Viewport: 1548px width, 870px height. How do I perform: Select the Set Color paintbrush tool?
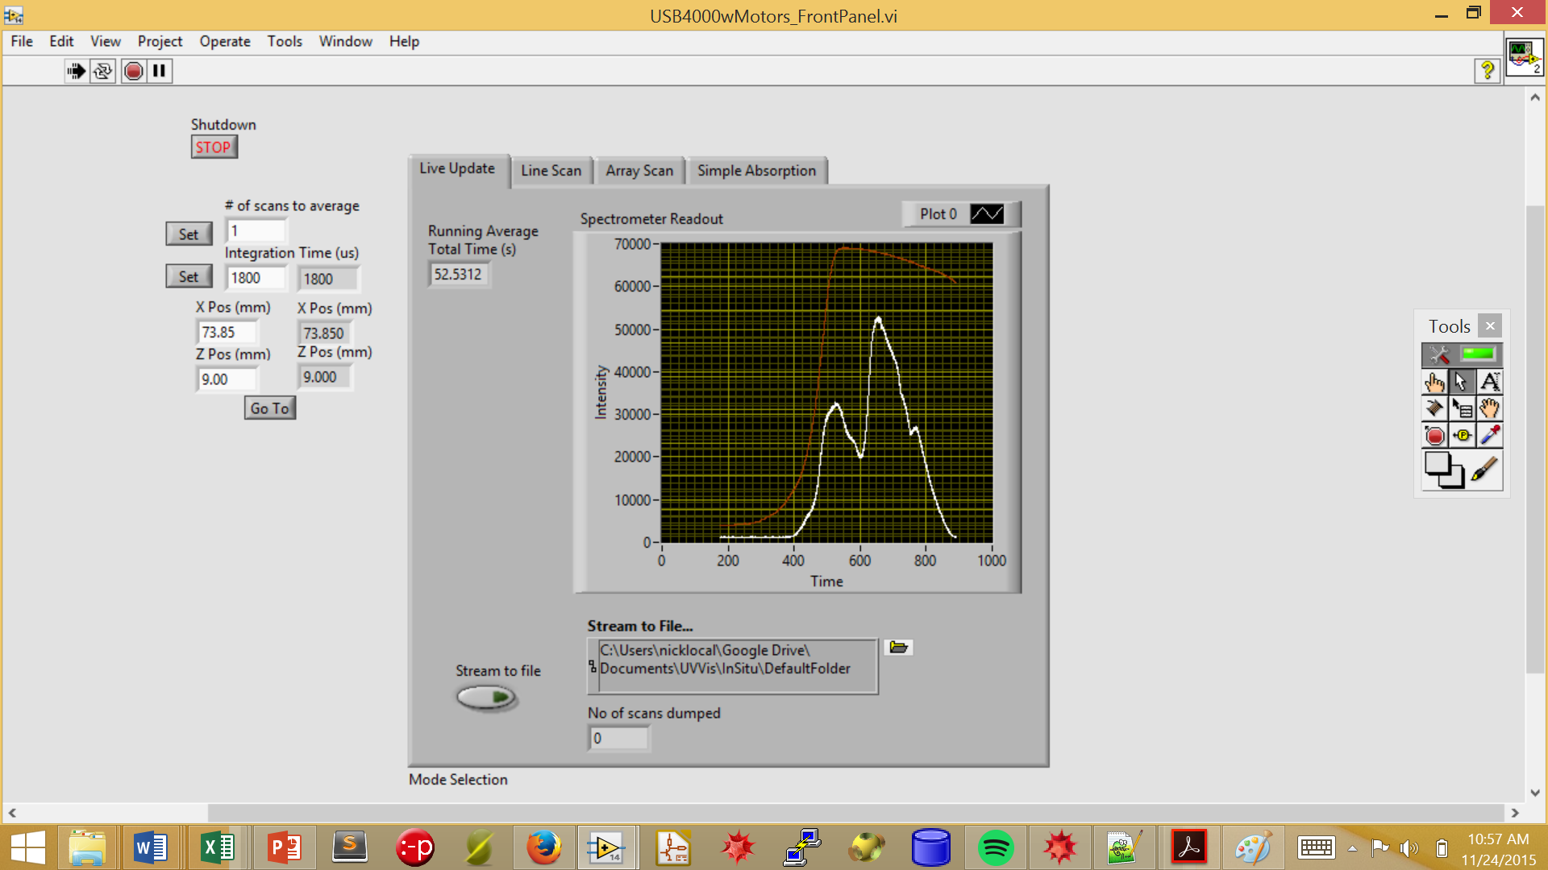click(1484, 469)
